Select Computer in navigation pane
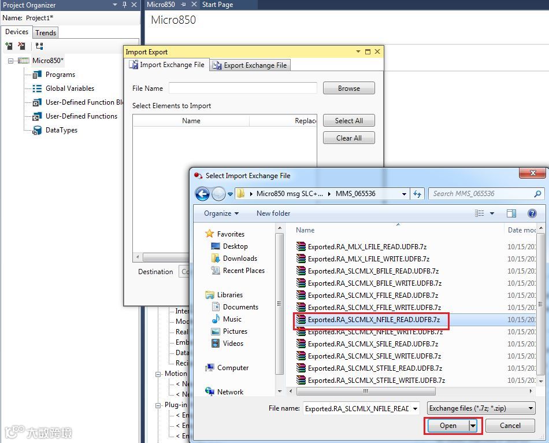The image size is (549, 443). click(x=232, y=368)
